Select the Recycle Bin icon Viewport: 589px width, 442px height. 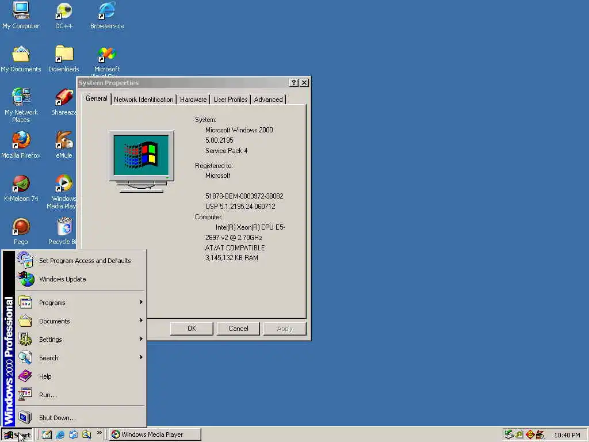pos(63,231)
